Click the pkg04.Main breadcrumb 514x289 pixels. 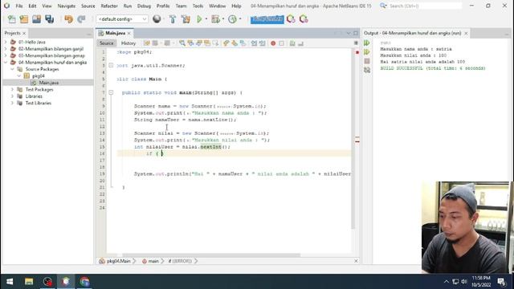point(115,261)
